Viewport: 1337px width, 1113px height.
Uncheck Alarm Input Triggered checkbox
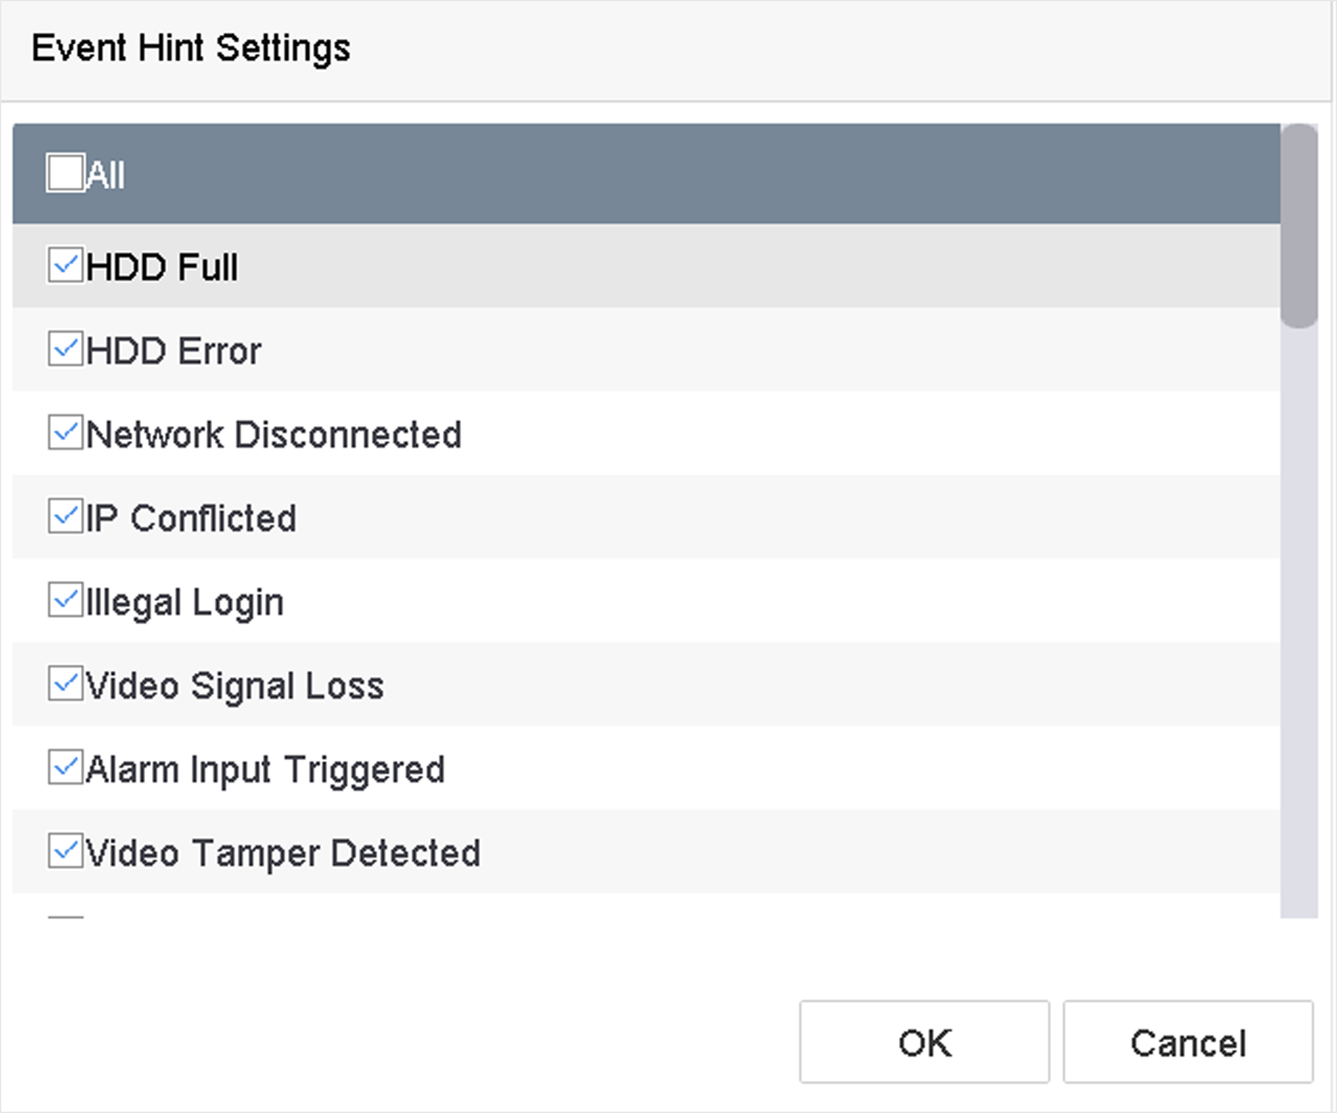[65, 768]
